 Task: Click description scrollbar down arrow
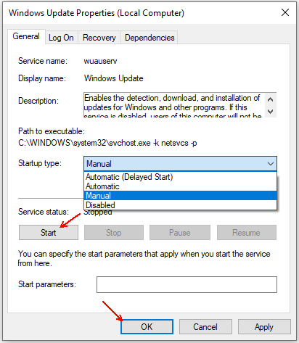271,111
